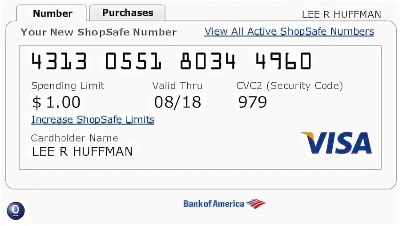Click the VISA logo on the card

coord(336,143)
